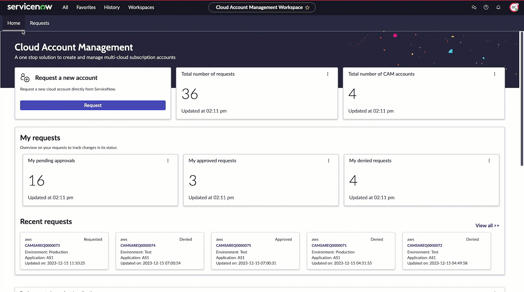Open the All menu
524x292 pixels.
coord(65,7)
